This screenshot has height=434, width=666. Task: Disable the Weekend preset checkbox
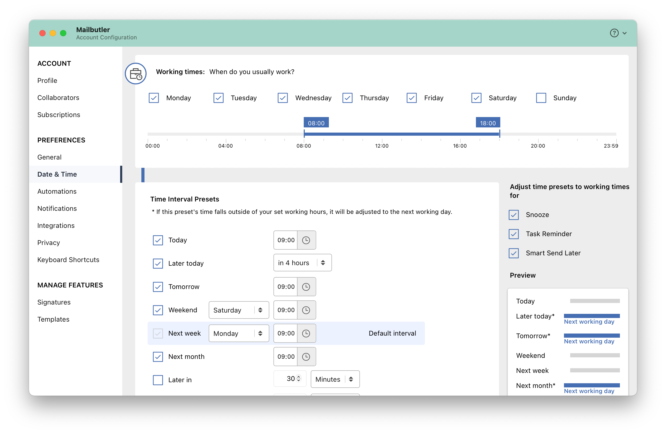(158, 310)
